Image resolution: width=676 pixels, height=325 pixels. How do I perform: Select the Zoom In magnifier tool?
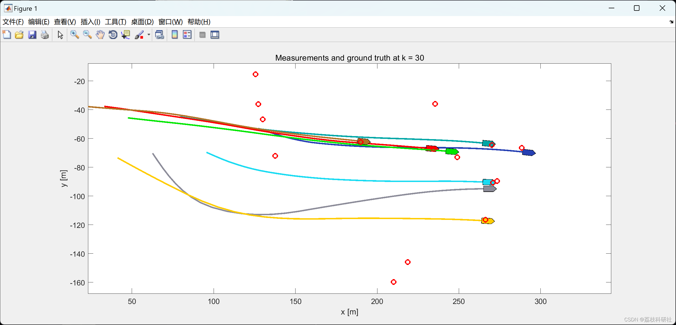point(74,35)
